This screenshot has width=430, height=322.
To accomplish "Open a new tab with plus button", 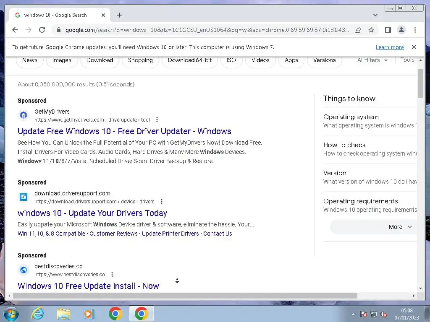I will 119,15.
